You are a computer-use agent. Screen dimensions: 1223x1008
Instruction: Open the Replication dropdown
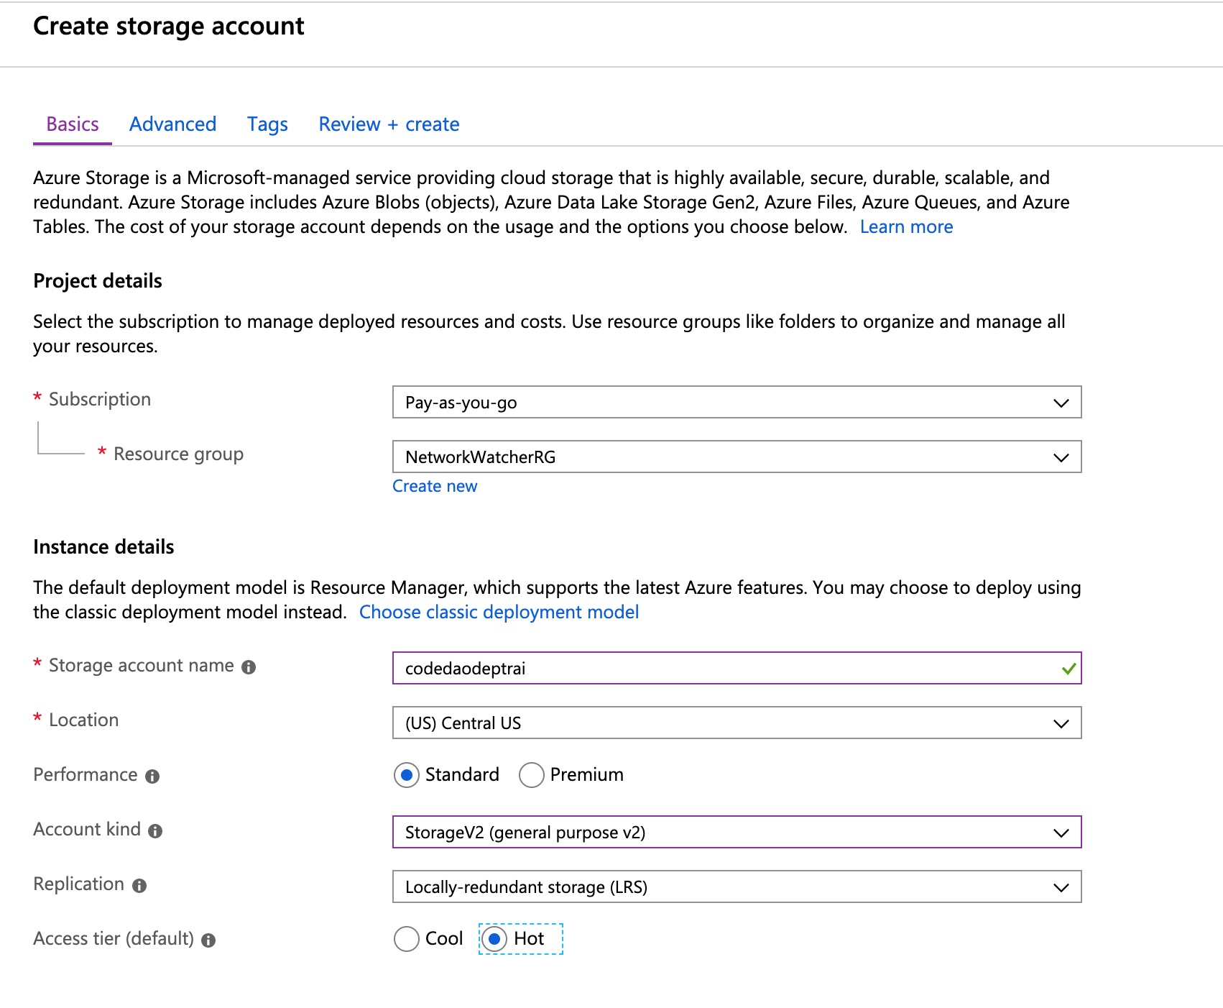coord(737,887)
